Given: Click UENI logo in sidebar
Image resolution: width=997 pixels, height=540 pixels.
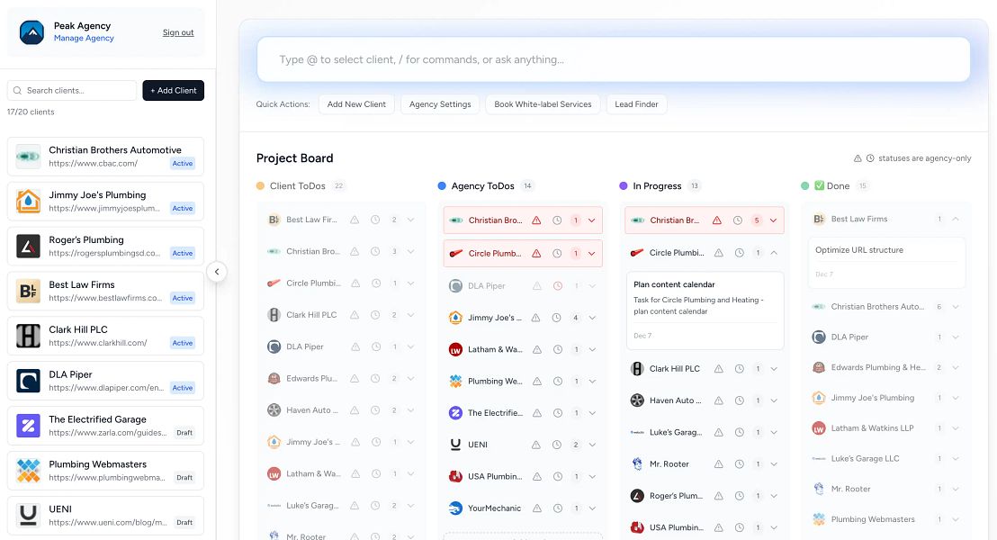Looking at the screenshot, I should pos(28,515).
